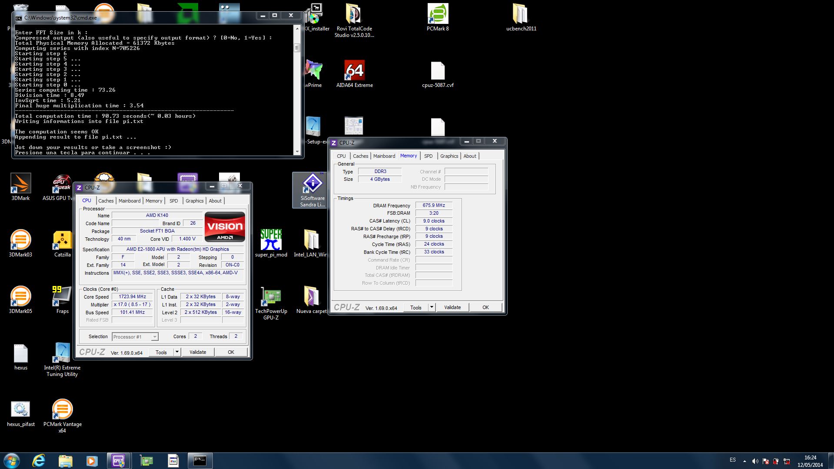
Task: Click cmd window scrollbar down arrow
Action: 297,152
